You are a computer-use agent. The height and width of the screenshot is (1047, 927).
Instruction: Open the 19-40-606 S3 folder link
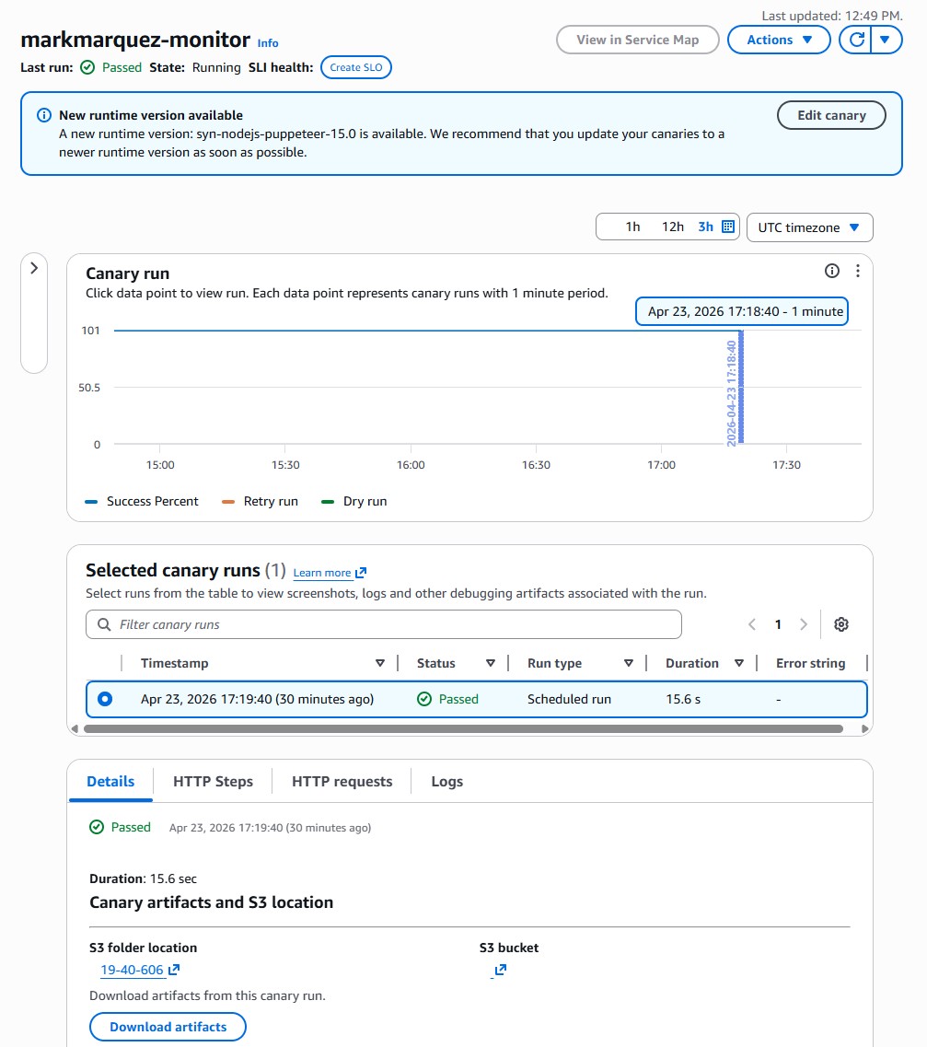click(x=132, y=970)
